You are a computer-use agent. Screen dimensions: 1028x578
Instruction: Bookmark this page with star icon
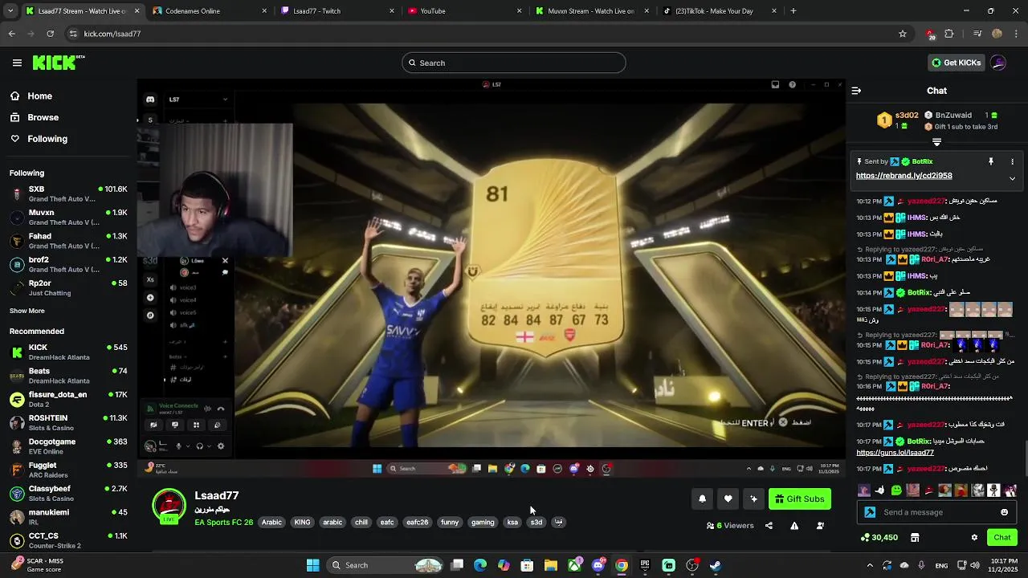click(903, 34)
